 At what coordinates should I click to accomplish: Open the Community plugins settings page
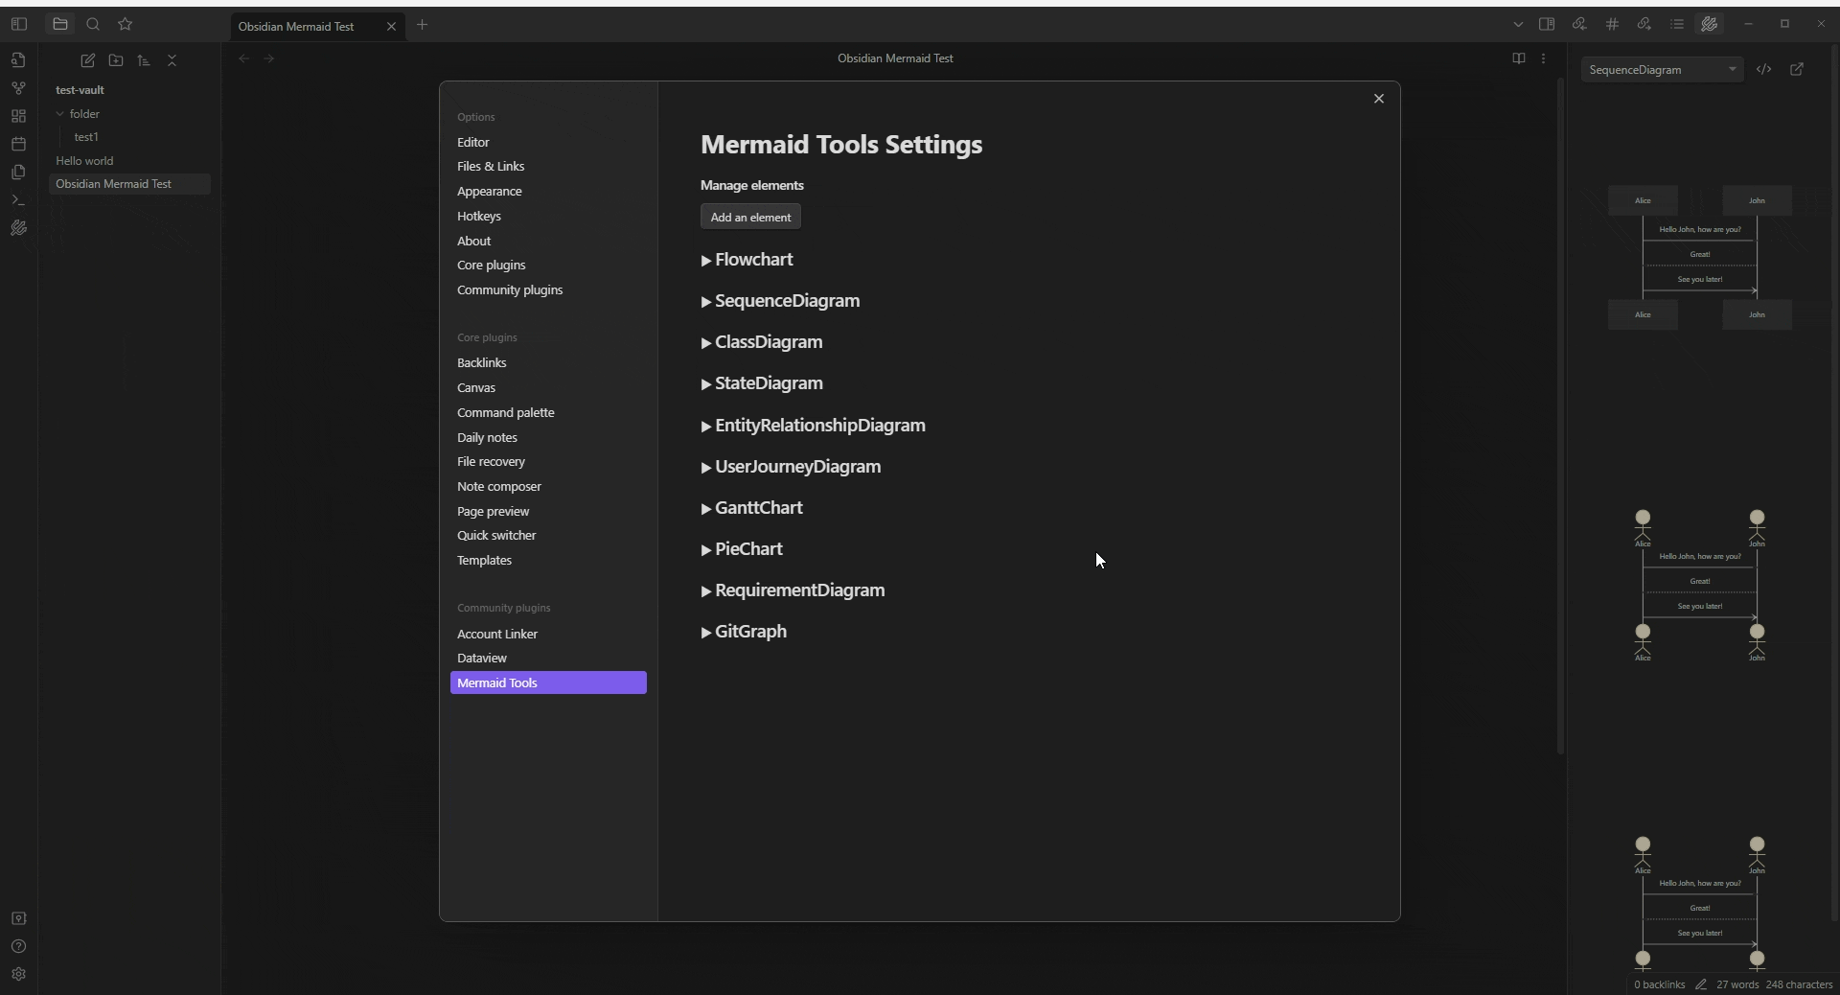pyautogui.click(x=510, y=290)
